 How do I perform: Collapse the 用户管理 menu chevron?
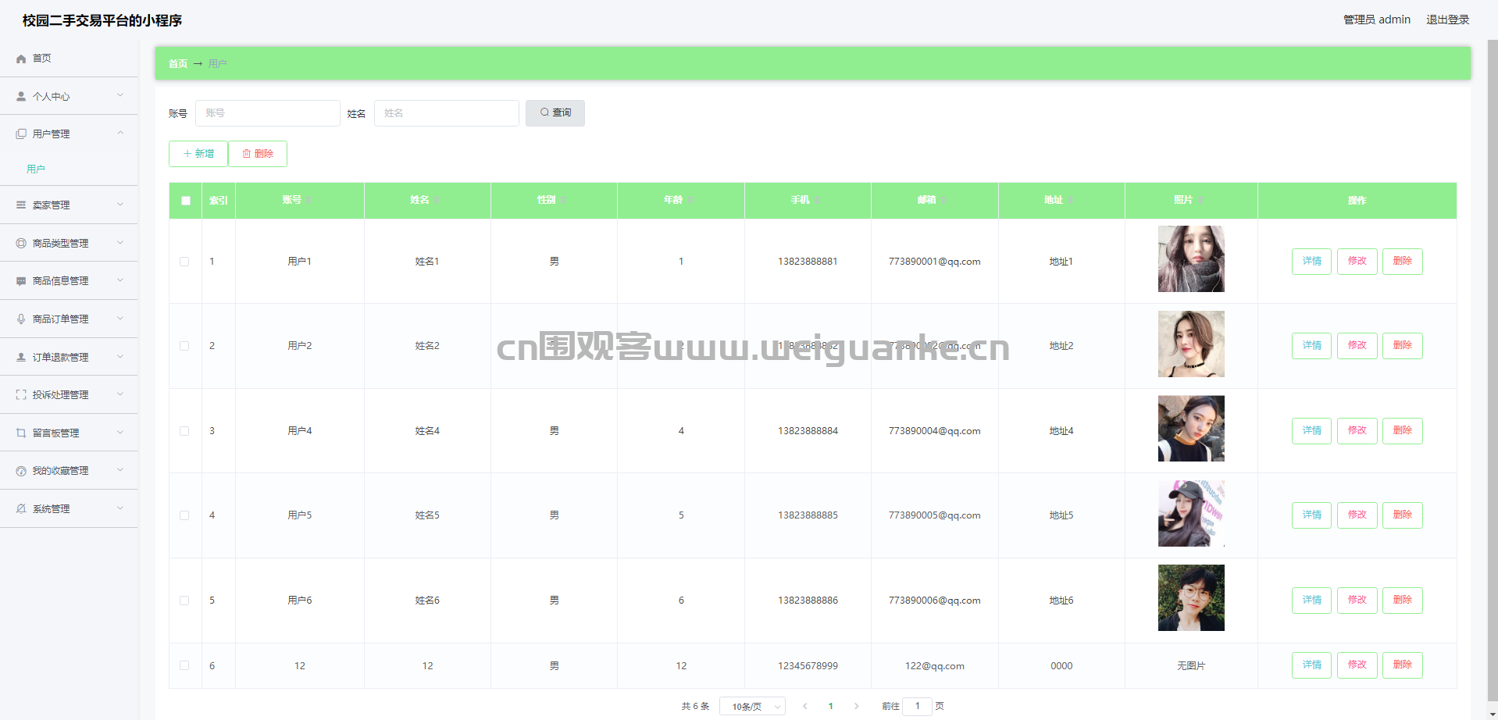[120, 134]
